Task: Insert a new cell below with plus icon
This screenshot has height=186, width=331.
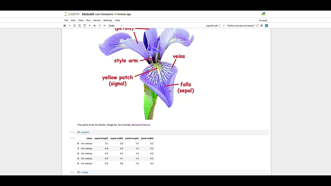Action: coord(70,26)
